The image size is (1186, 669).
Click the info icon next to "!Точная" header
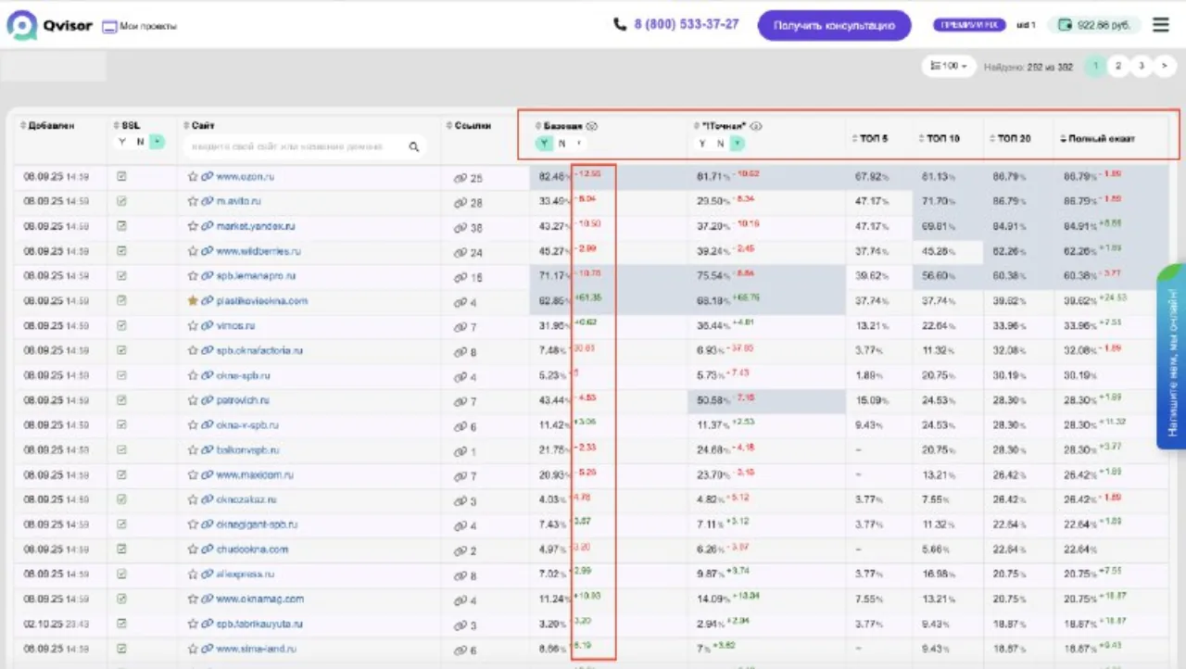point(756,126)
